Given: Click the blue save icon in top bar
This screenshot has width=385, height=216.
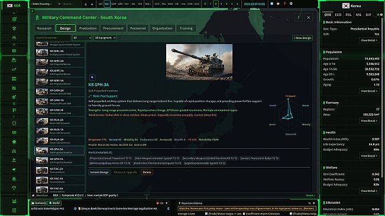Looking at the screenshot, I should [x=272, y=4].
